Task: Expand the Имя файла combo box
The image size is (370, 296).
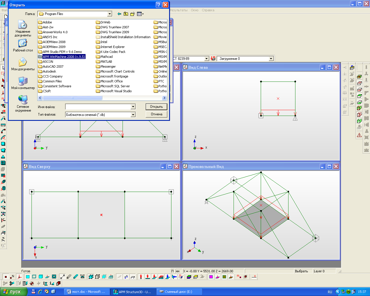Action: coord(133,107)
